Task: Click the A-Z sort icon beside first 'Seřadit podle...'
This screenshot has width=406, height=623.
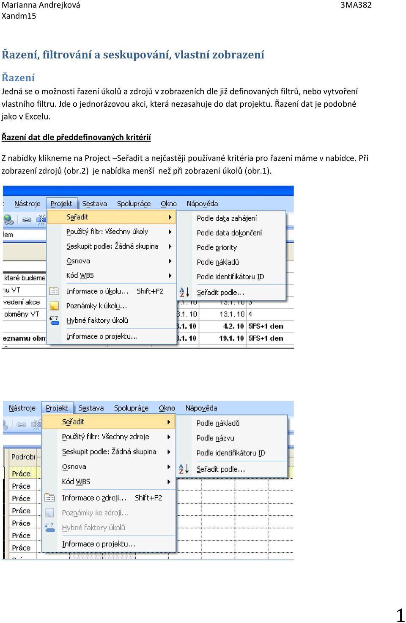Action: click(184, 292)
